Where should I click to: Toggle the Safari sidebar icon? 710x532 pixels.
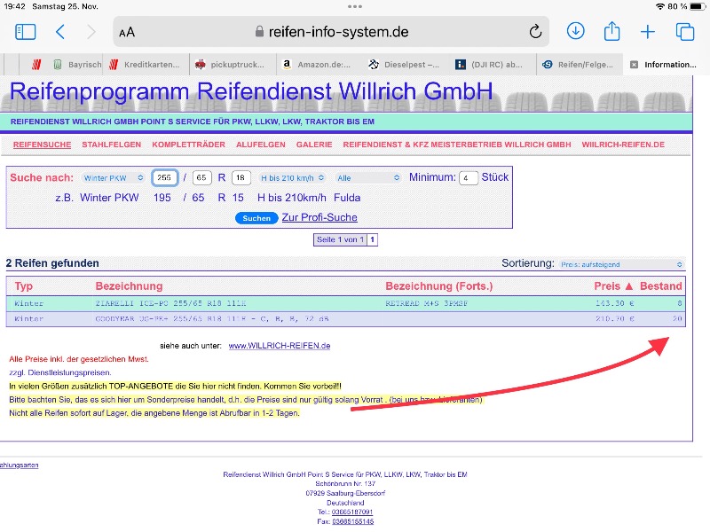tap(26, 32)
